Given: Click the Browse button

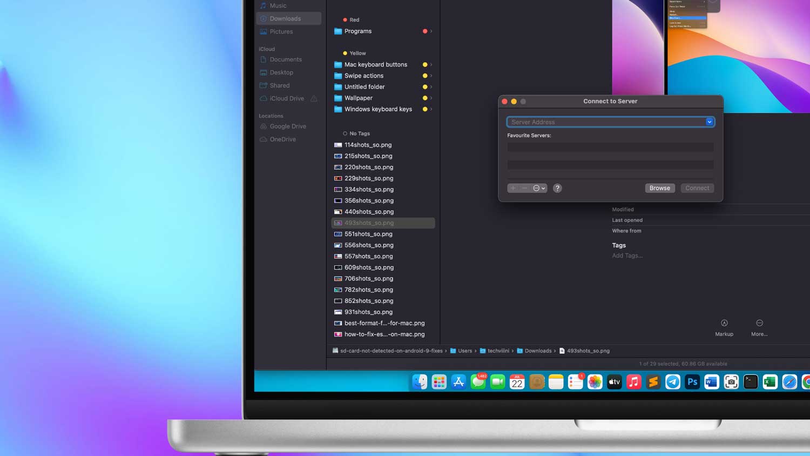Looking at the screenshot, I should coord(659,187).
